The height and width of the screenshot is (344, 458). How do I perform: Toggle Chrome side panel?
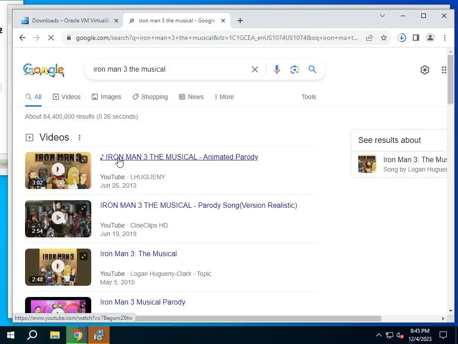[x=416, y=38]
